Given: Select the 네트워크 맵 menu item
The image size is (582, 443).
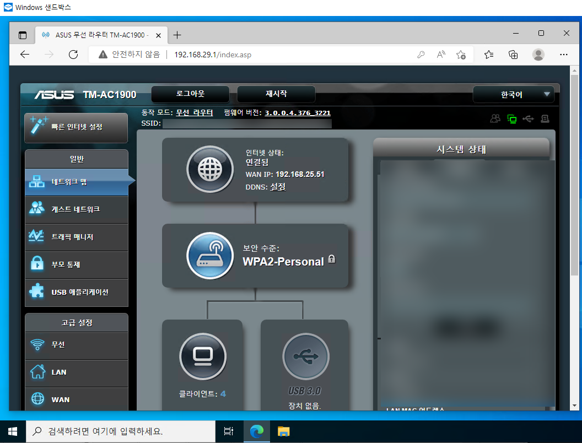Looking at the screenshot, I should pos(77,182).
